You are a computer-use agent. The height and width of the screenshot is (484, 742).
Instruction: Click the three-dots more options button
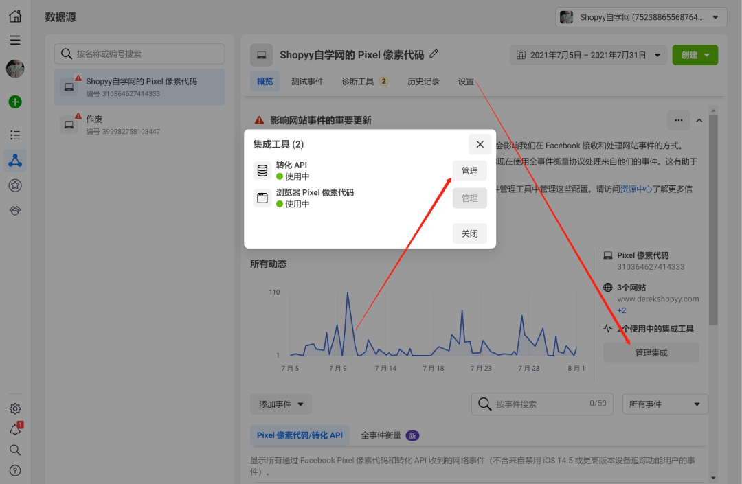[679, 120]
